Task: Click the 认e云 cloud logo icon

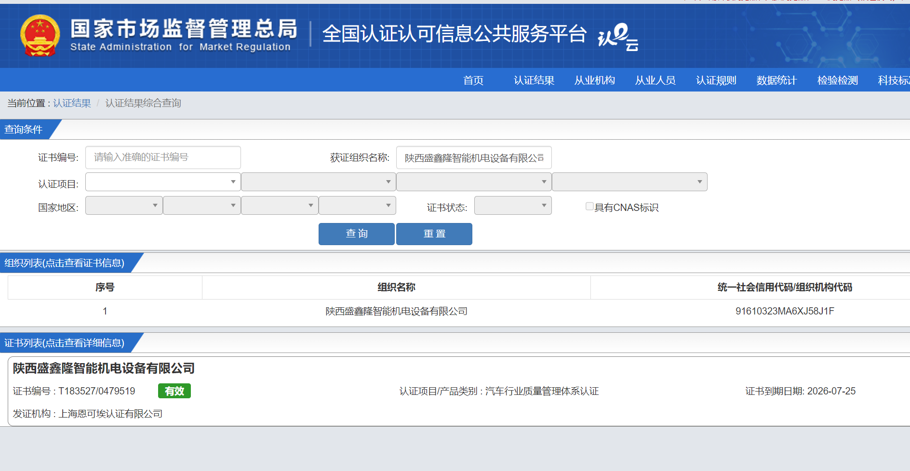Action: [618, 37]
